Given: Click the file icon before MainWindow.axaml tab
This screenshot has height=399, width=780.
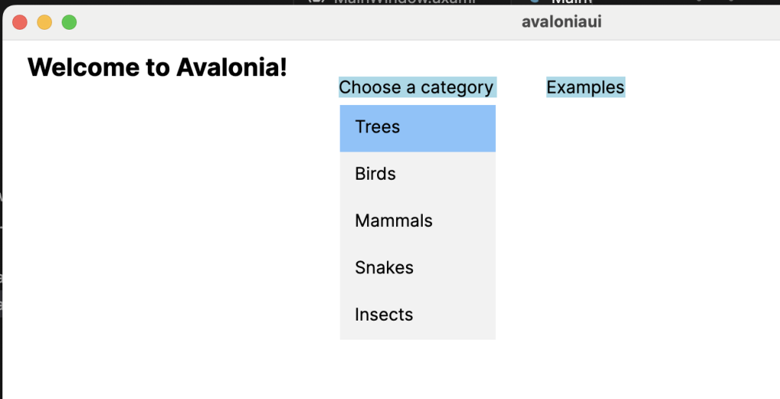Looking at the screenshot, I should (315, 2).
